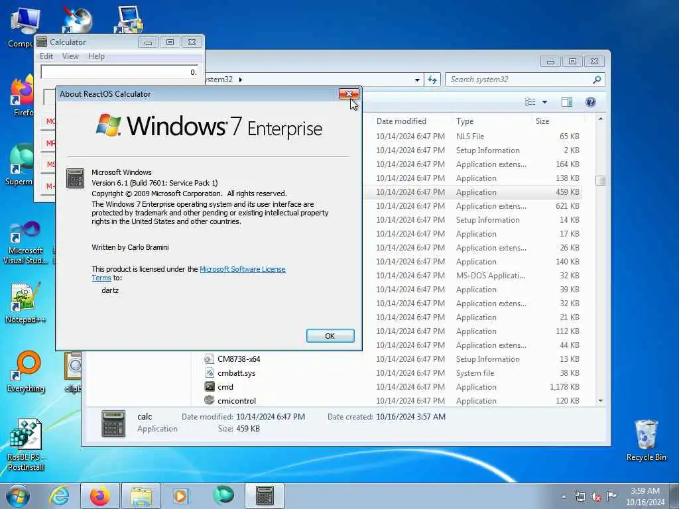Click the cmbatt.sys file icon

coord(209,373)
